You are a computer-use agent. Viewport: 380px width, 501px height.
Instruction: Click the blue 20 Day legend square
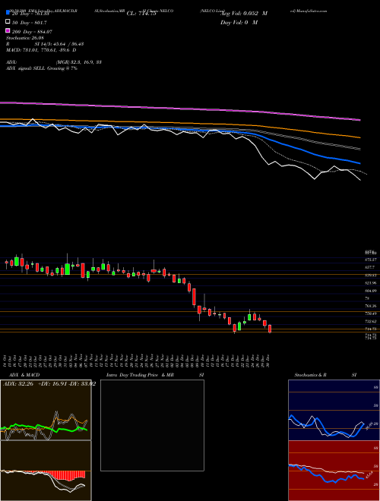pyautogui.click(x=8, y=12)
